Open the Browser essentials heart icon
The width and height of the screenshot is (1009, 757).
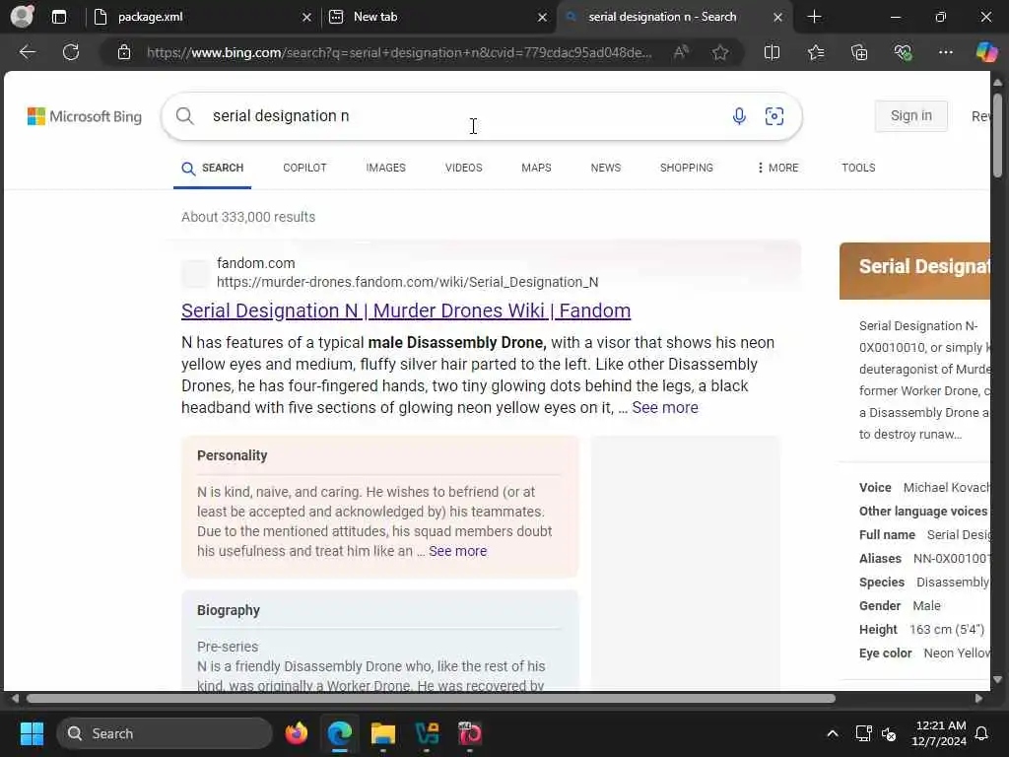pos(903,52)
